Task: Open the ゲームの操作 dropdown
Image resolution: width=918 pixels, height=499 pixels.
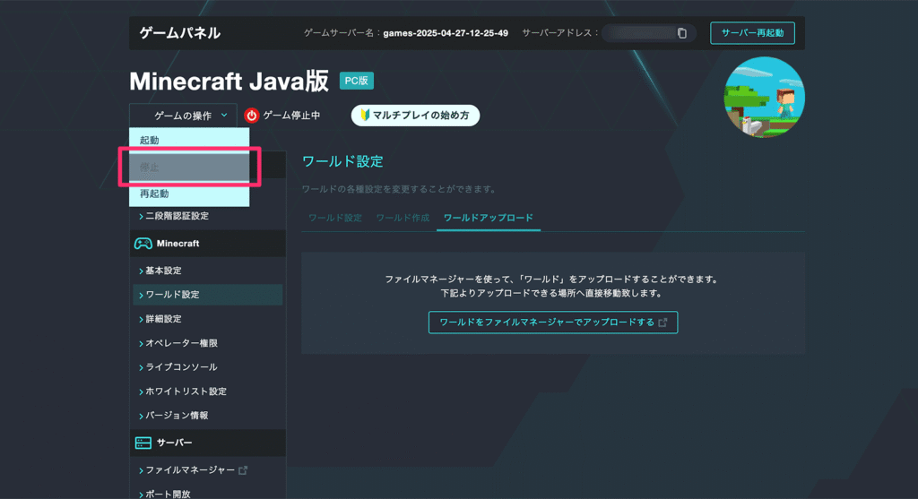Action: (x=183, y=116)
